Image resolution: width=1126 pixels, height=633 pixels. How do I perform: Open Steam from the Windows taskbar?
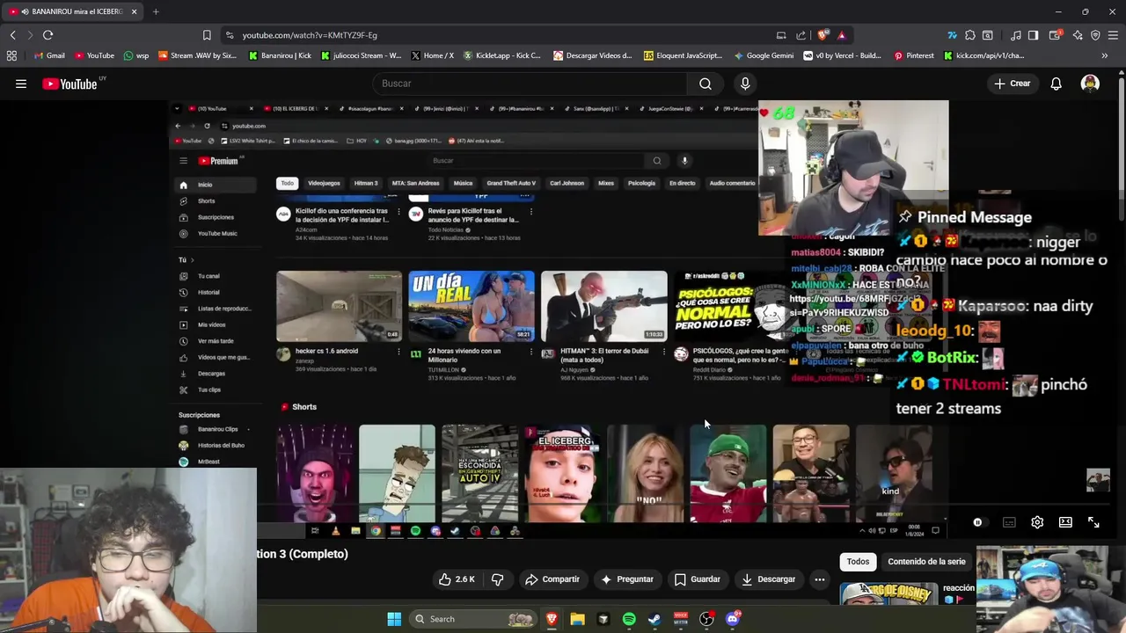point(654,619)
